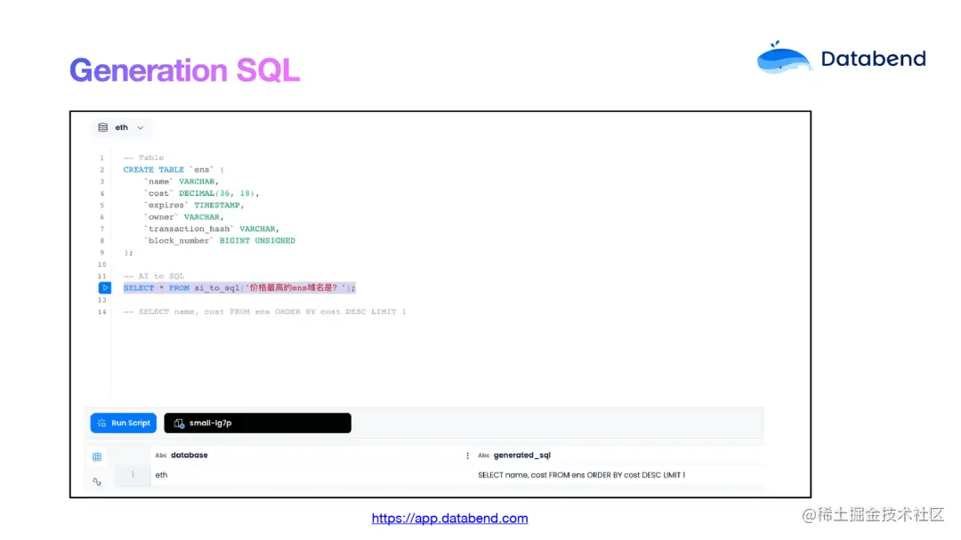Click the `transaction_hash` VARCHAR line

pos(212,229)
